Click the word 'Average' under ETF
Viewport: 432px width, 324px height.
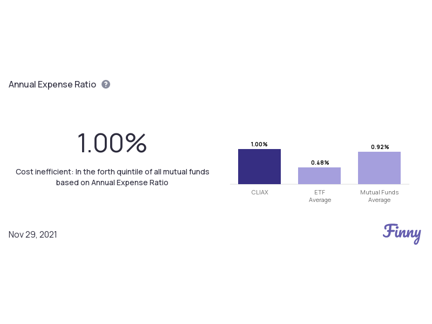(320, 200)
